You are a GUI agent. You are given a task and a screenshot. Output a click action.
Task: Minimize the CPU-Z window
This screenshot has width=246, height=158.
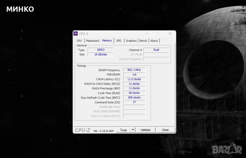pos(146,34)
